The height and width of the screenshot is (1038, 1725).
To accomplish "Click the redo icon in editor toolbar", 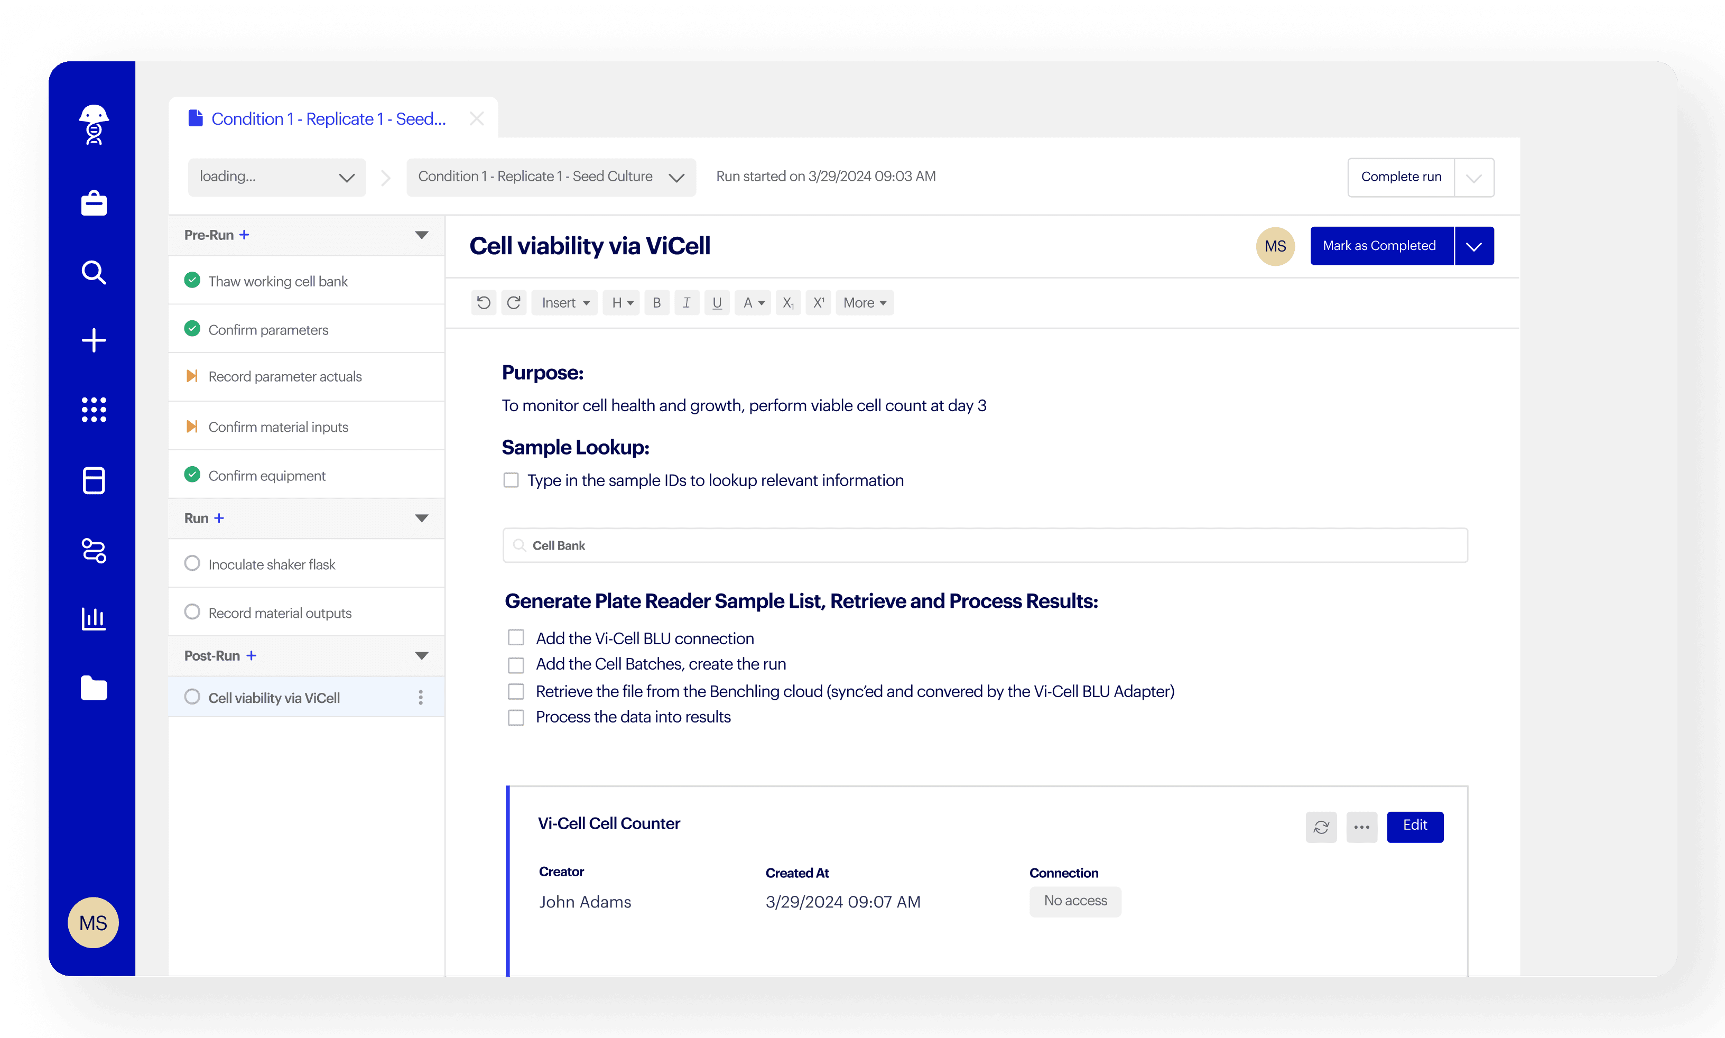I will [514, 303].
